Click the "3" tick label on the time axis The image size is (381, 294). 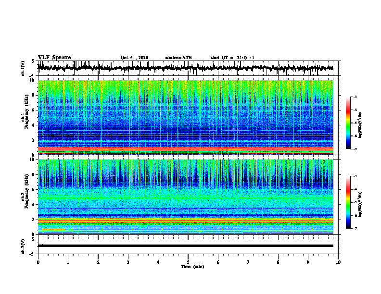point(128,262)
